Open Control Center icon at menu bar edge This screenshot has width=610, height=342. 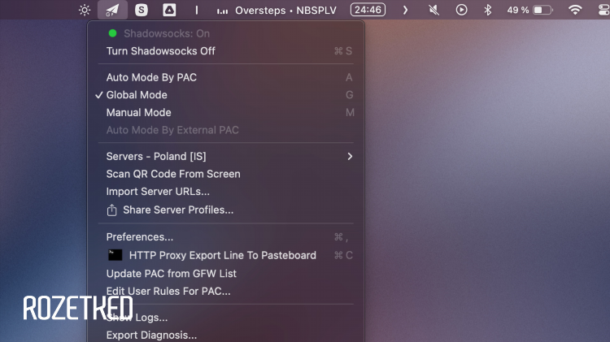click(x=603, y=10)
